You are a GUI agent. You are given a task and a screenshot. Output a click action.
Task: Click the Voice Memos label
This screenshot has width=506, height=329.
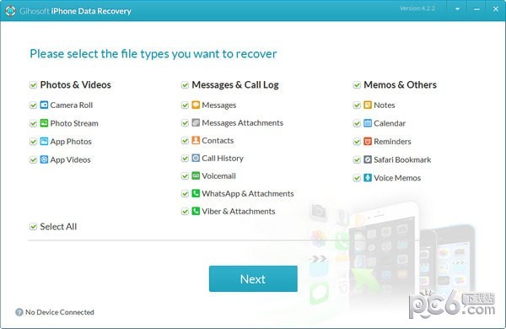point(397,178)
